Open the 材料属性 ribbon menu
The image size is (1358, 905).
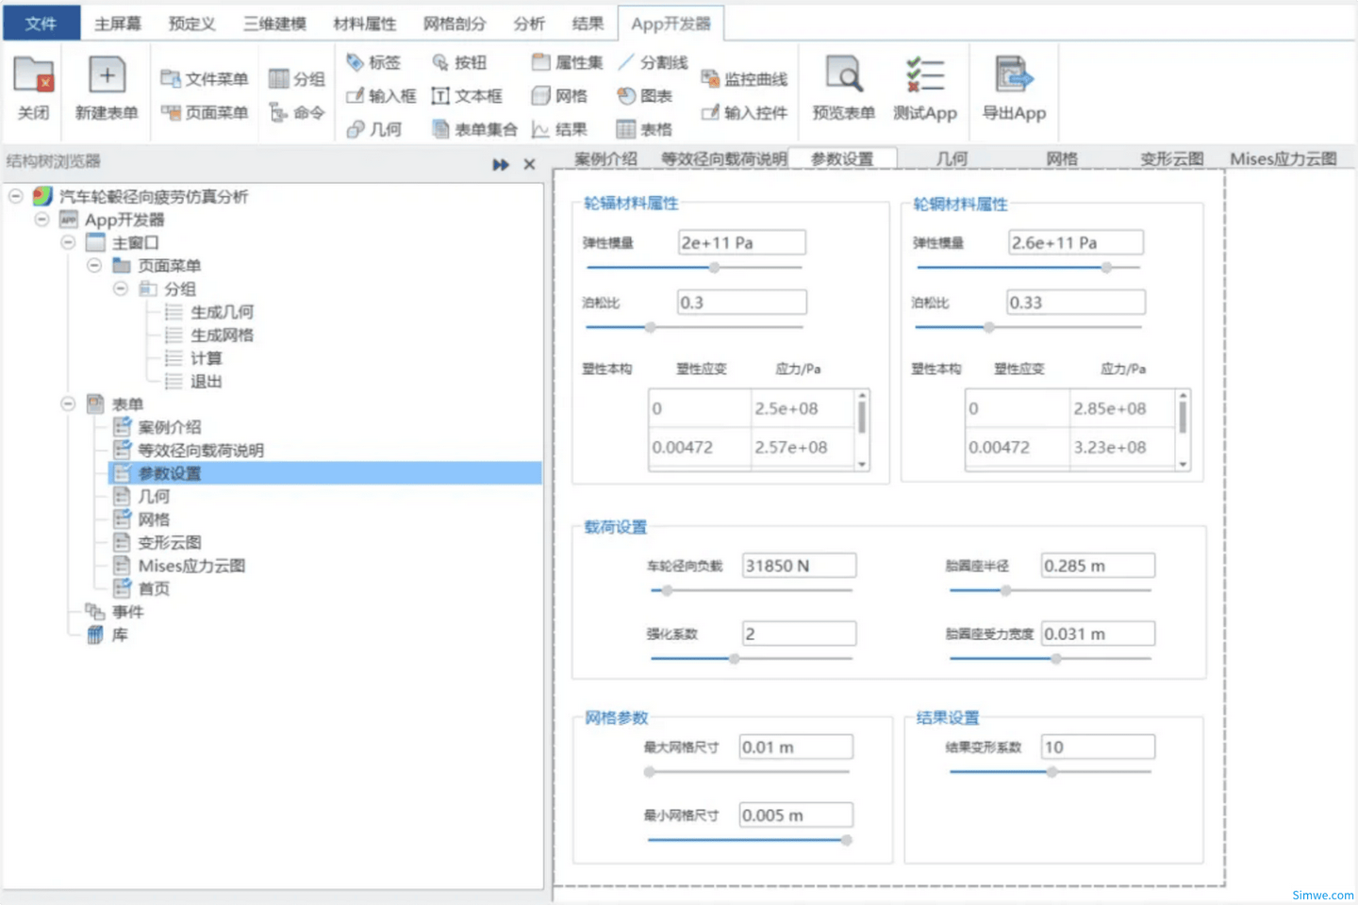tap(364, 23)
